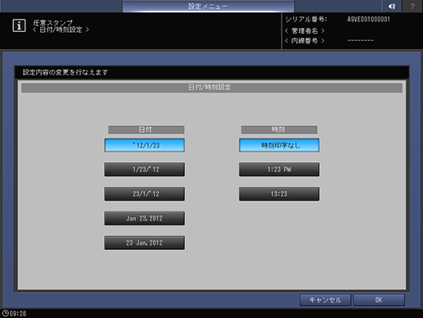Select date format 23 Jan, 2012

(145, 243)
